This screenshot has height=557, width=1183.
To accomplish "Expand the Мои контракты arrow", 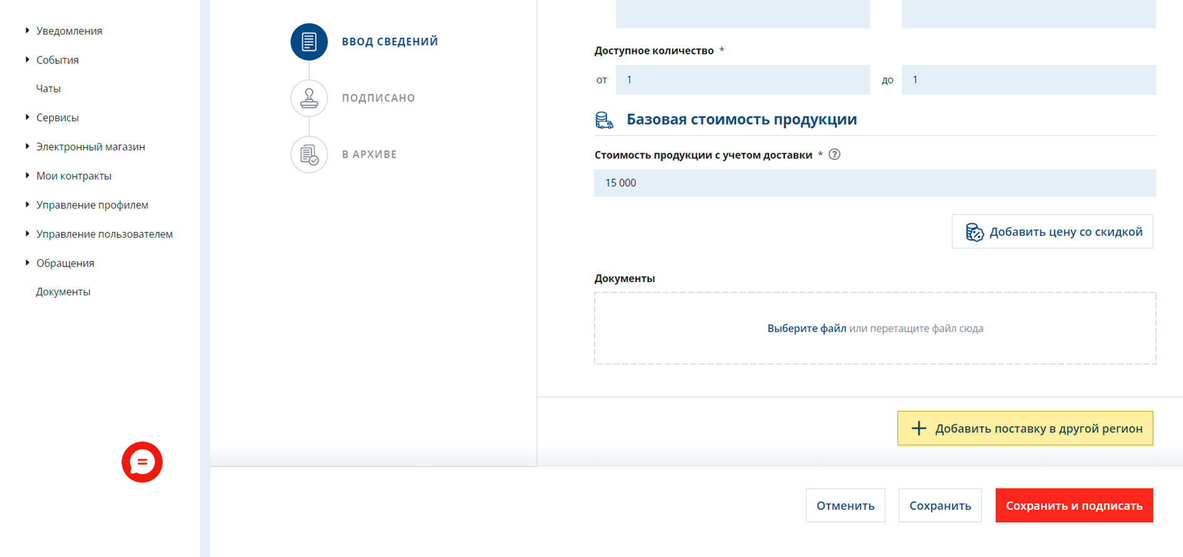I will [x=28, y=175].
